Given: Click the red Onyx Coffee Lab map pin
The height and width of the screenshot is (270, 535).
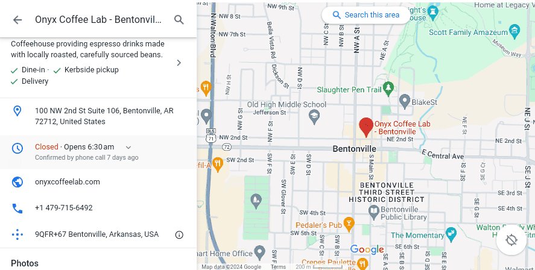Looking at the screenshot, I should point(366,127).
